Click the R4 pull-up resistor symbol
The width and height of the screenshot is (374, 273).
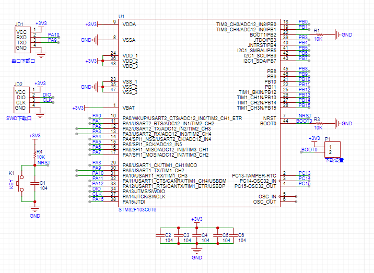[34, 153]
